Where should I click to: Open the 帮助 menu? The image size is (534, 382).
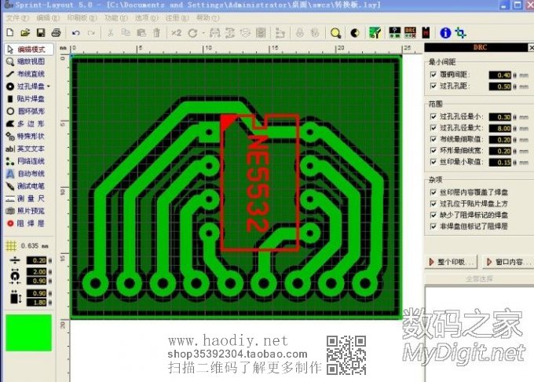point(204,17)
